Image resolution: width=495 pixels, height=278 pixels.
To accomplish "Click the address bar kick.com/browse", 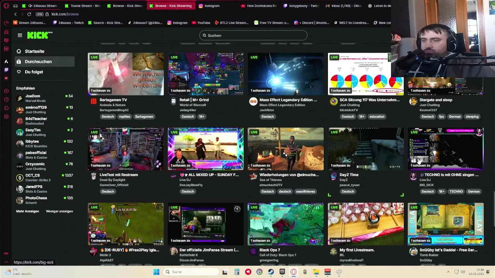I will pyautogui.click(x=65, y=14).
